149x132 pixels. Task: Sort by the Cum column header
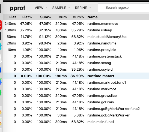[62, 17]
